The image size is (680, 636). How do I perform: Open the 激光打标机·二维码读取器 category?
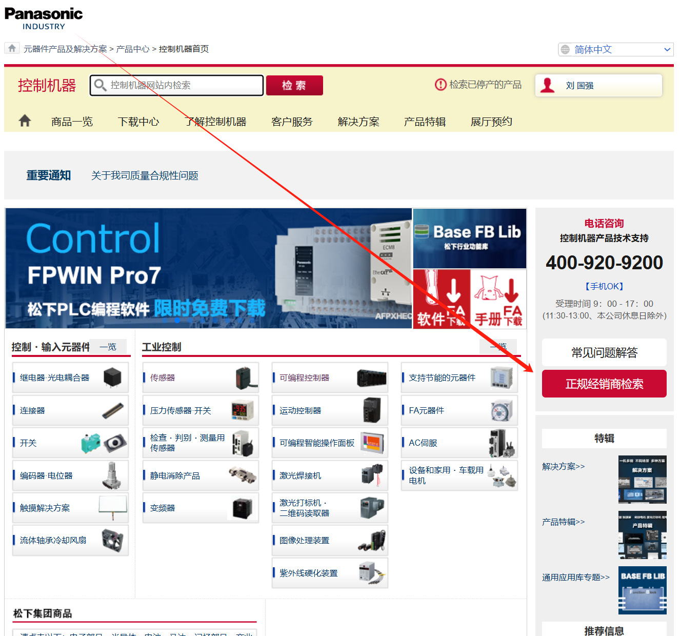coord(330,508)
